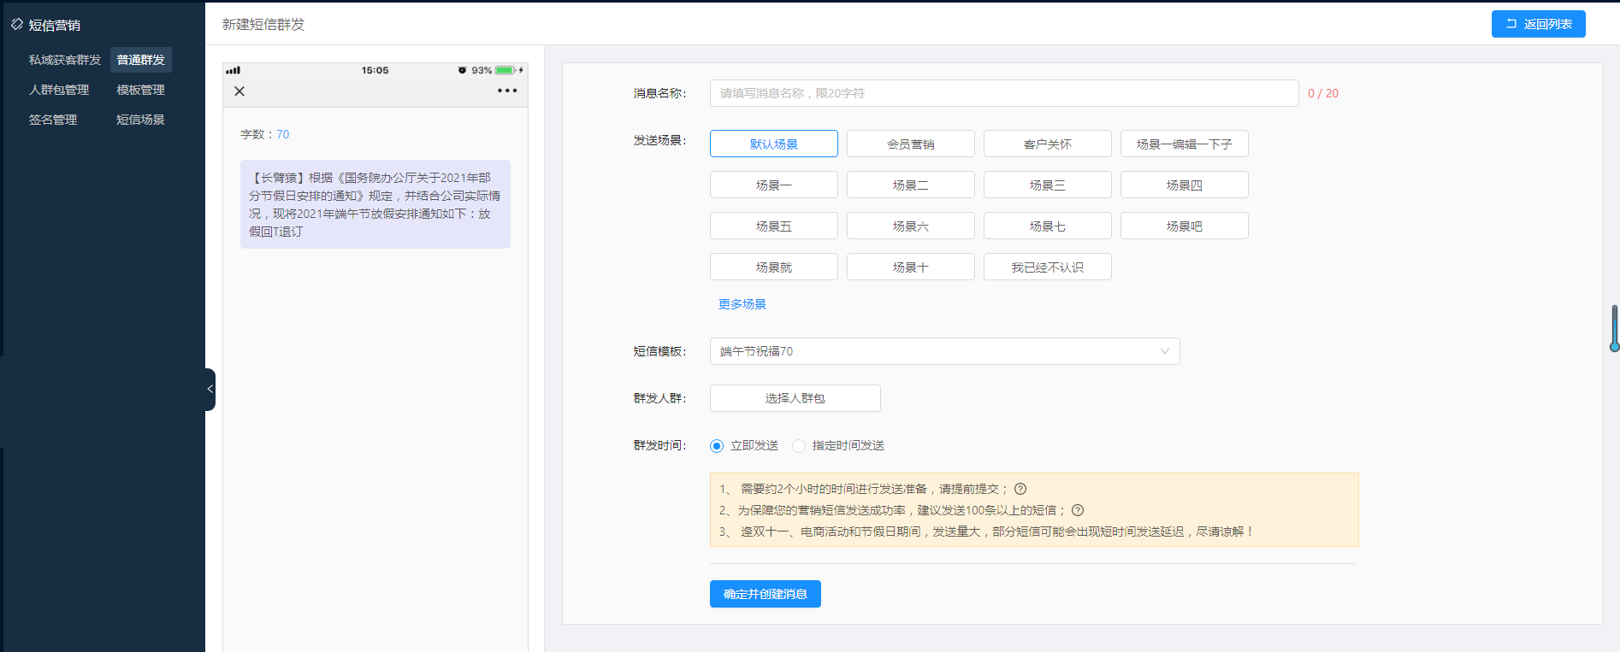Screen dimensions: 1620x652
Task: Click the battery icon in phone preview
Action: pos(506,70)
